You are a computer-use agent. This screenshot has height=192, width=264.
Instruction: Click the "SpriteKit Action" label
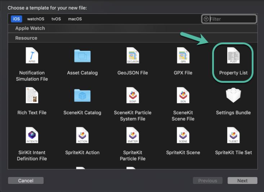82,152
